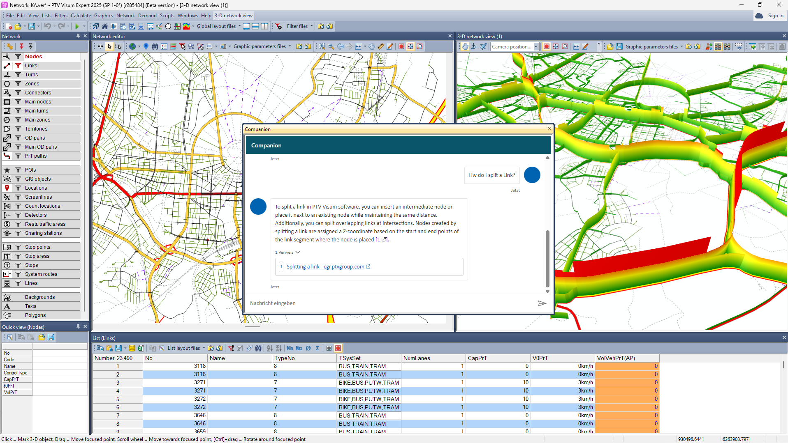The image size is (788, 443).
Task: Open the Camera position dropdown
Action: click(x=535, y=47)
